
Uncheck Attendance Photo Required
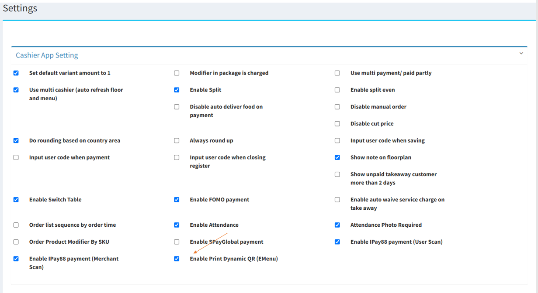click(337, 225)
